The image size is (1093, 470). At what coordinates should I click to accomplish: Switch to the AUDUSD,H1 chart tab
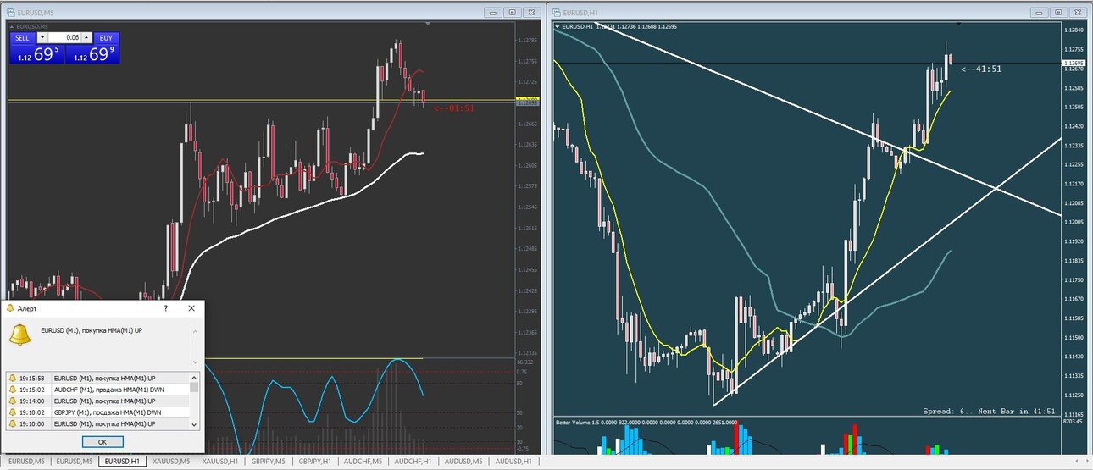(515, 462)
